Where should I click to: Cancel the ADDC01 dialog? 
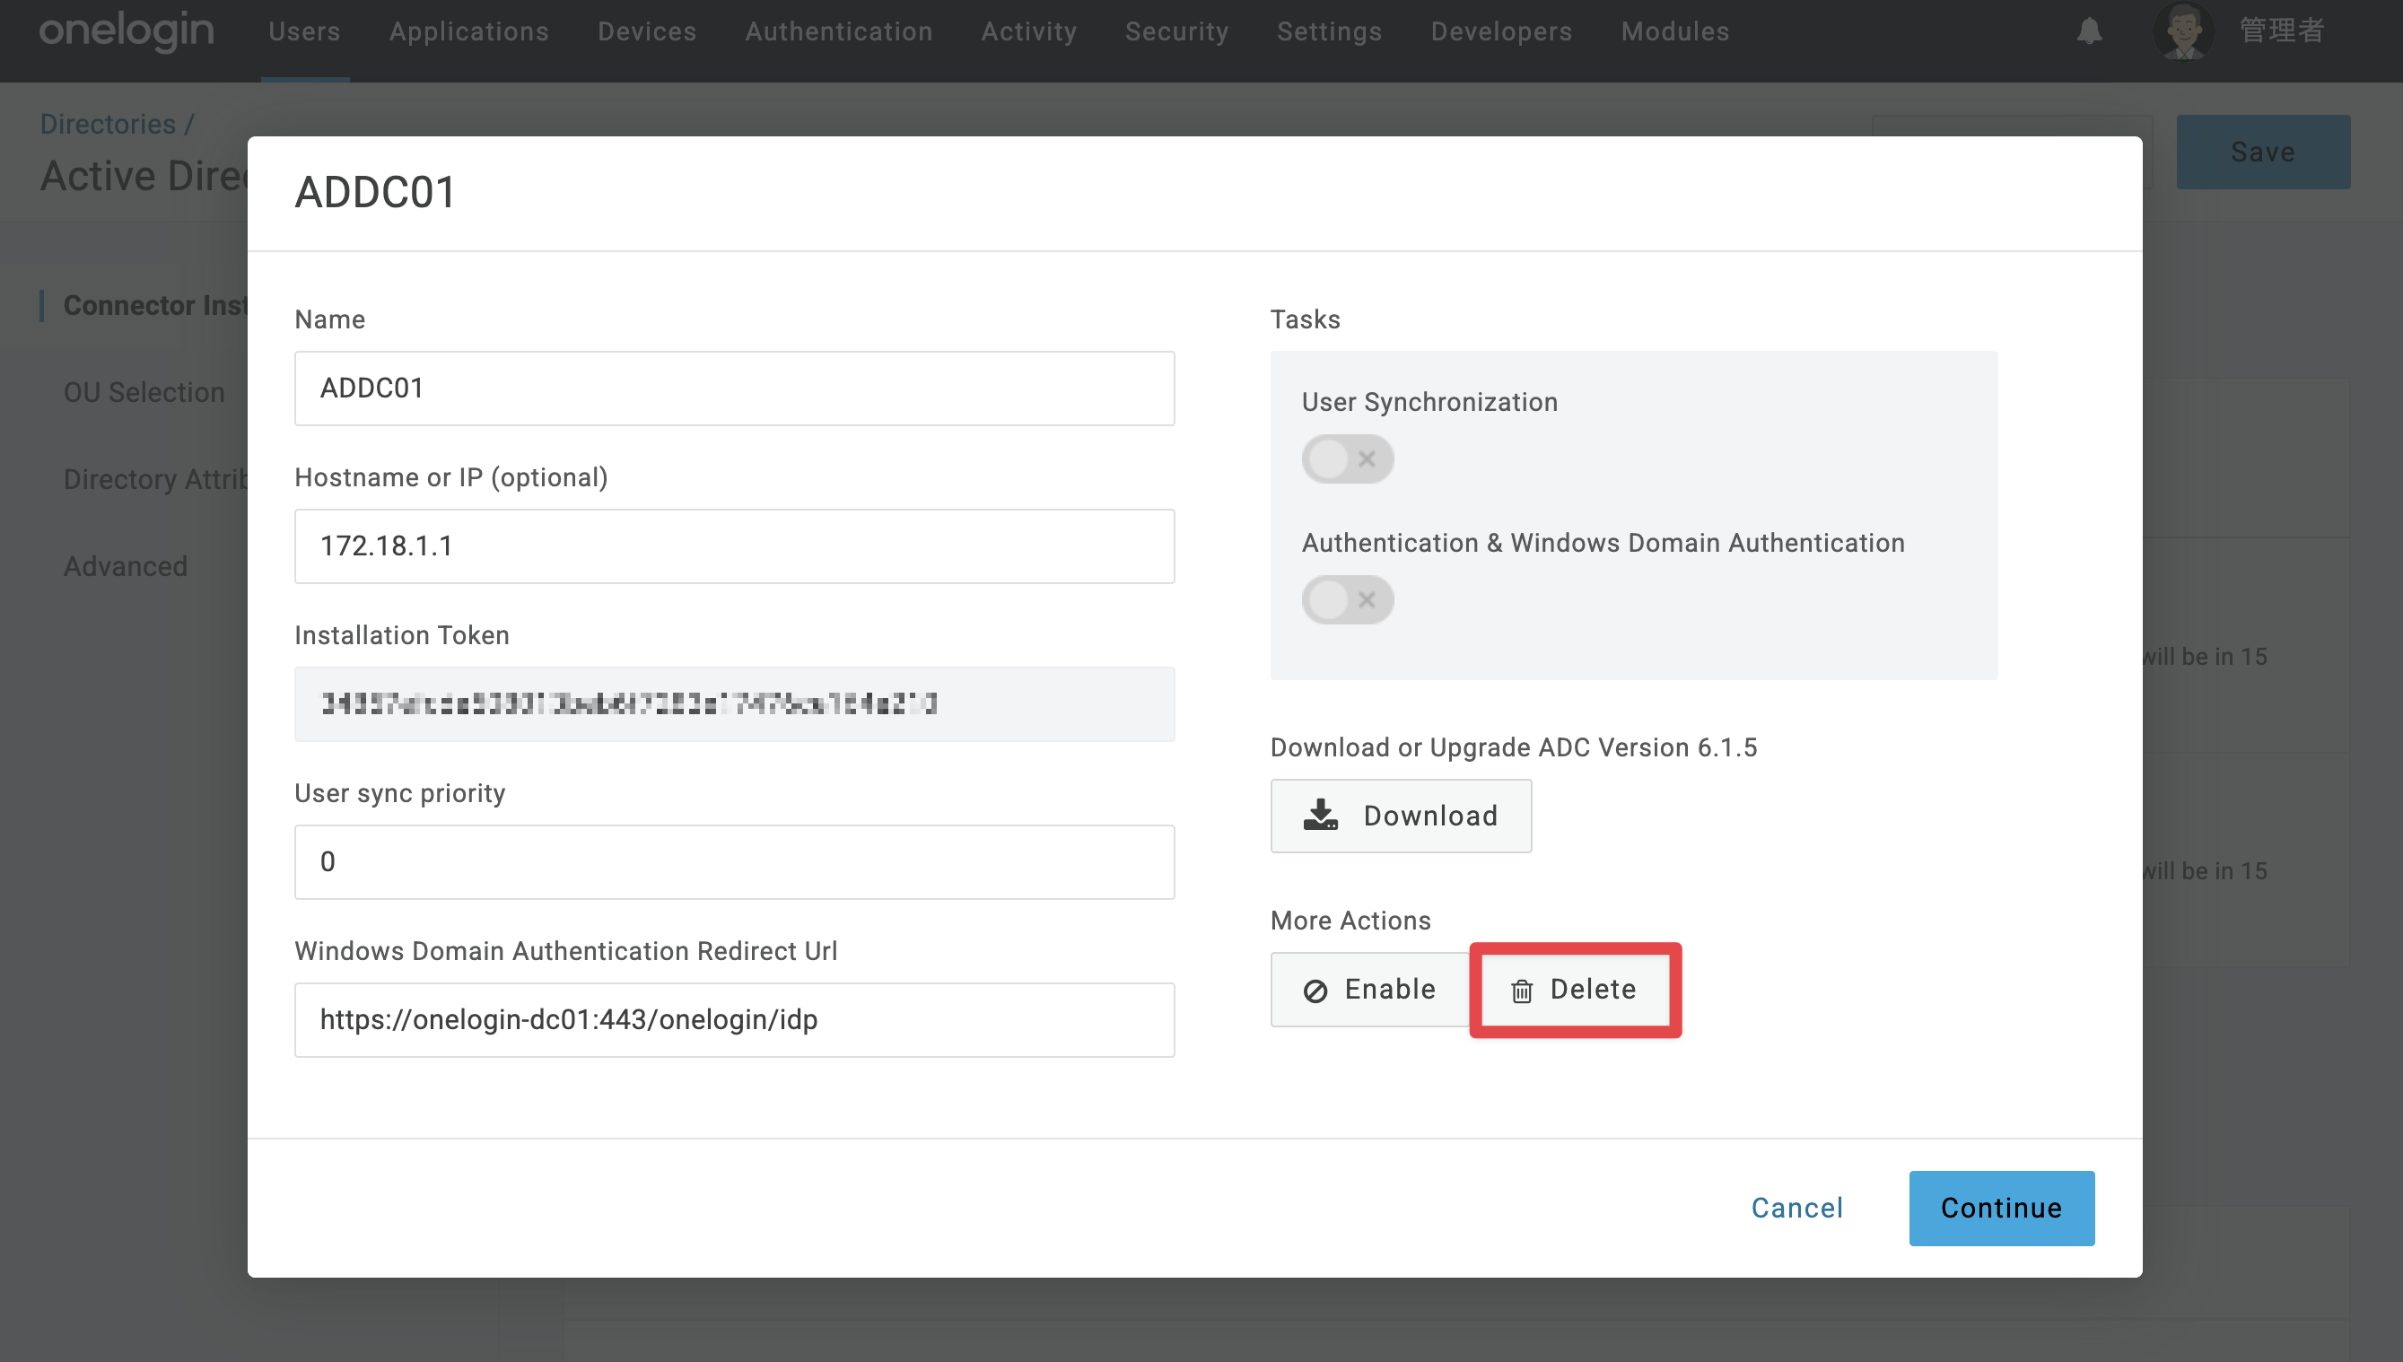(1797, 1208)
